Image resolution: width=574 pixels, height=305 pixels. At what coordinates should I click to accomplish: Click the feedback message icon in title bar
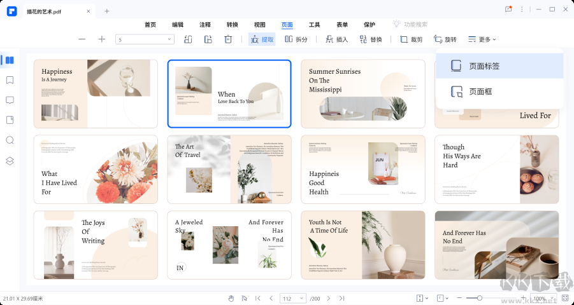[x=508, y=10]
